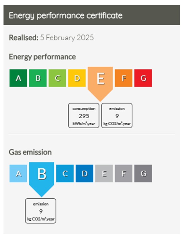Click the dark green A energy rating box
This screenshot has height=237, width=187.
click(18, 78)
